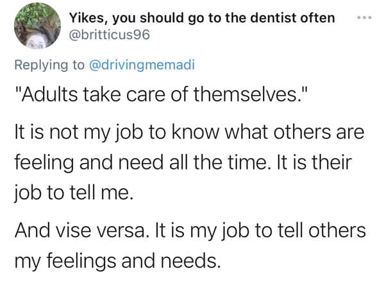Select the 'Replying to' label
The width and height of the screenshot is (384, 294).
(49, 65)
